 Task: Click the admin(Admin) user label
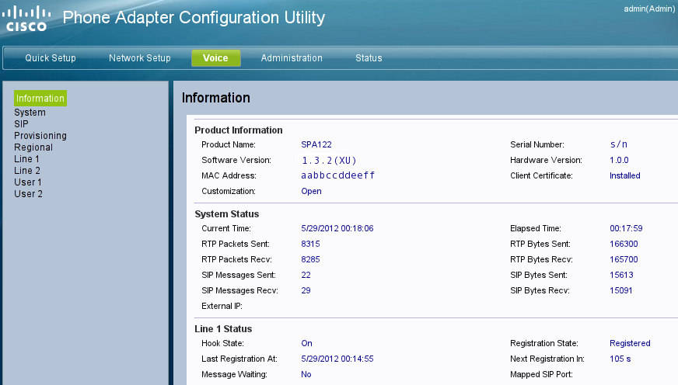pyautogui.click(x=650, y=9)
